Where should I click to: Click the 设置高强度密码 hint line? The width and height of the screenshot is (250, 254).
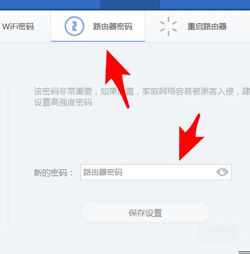(x=63, y=102)
